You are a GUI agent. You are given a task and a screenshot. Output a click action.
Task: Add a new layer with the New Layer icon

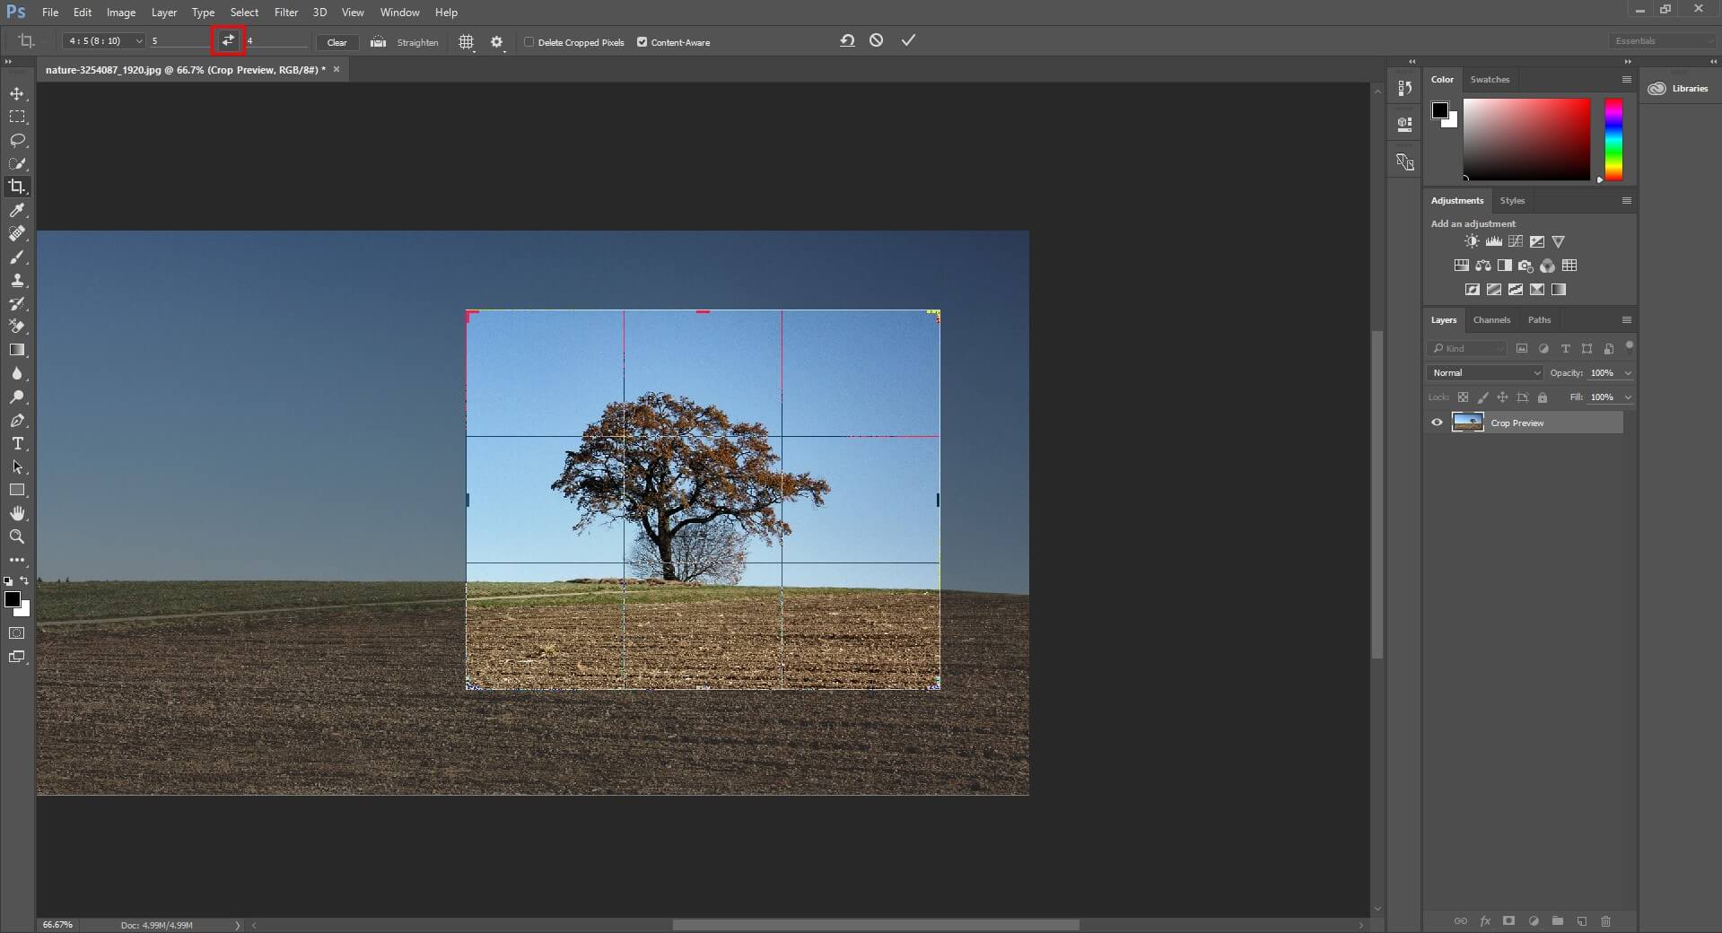point(1581,921)
